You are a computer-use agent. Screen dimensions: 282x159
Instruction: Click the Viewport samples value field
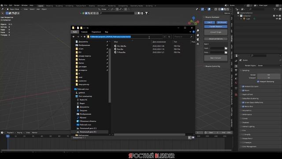(x=268, y=78)
